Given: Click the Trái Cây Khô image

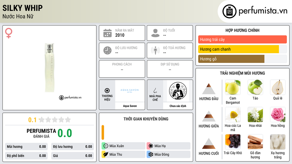Looking at the screenshot, I should coord(233,142).
